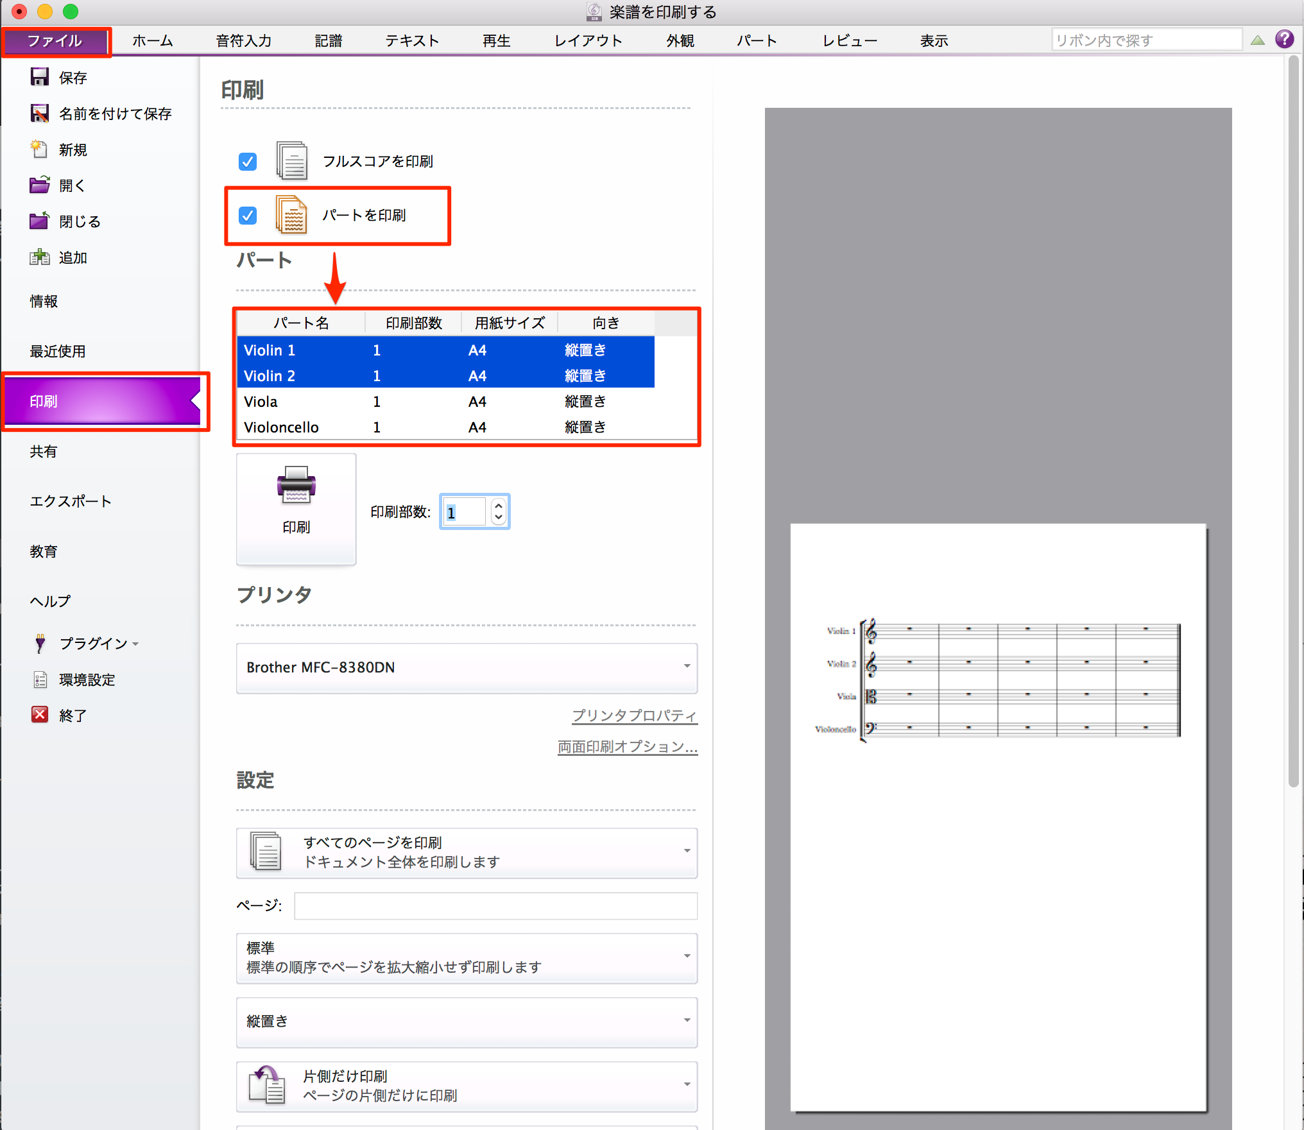This screenshot has height=1130, width=1304.
Task: Click the Save As icon
Action: 40,113
